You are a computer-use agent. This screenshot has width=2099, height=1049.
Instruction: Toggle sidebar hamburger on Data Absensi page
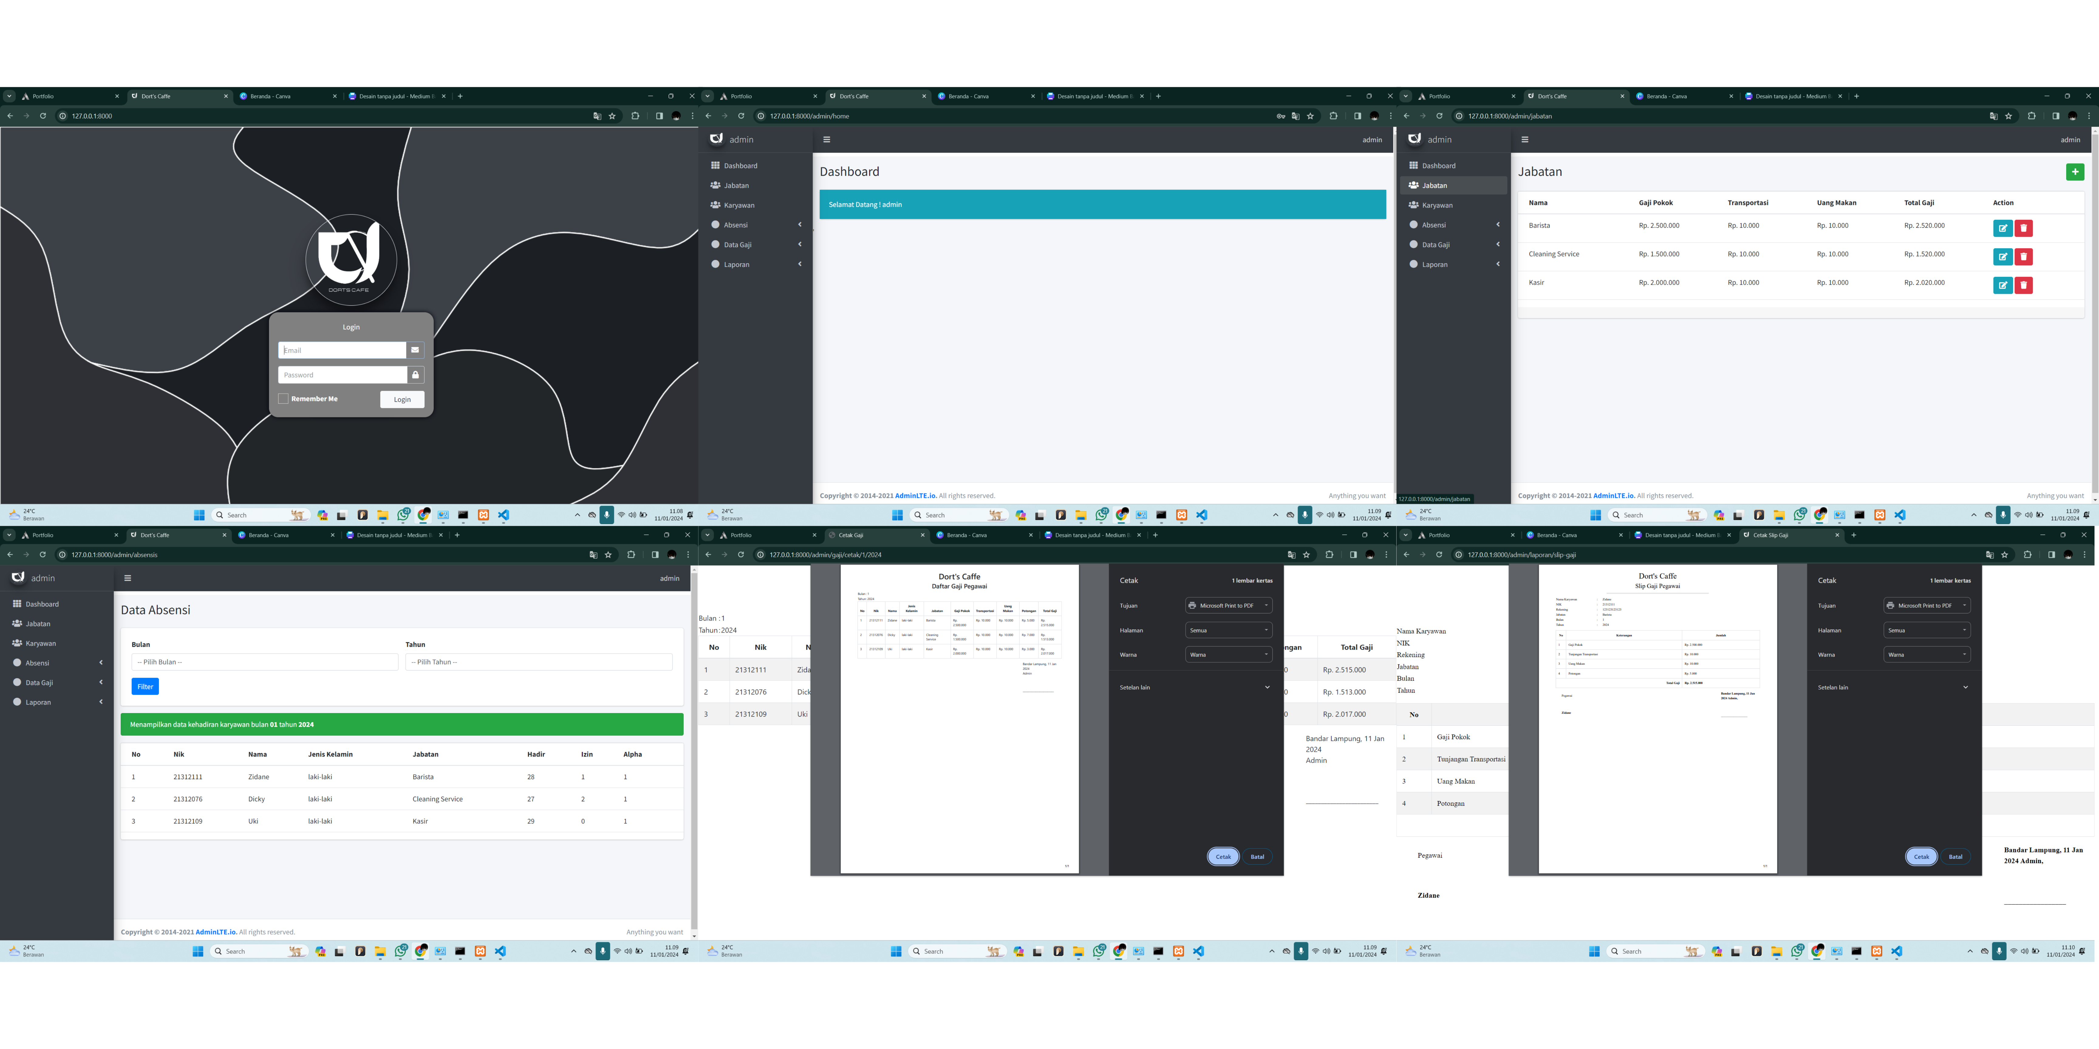pos(127,578)
